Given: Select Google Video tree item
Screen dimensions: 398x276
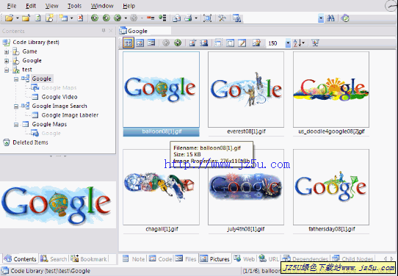Looking at the screenshot, I should [x=59, y=97].
